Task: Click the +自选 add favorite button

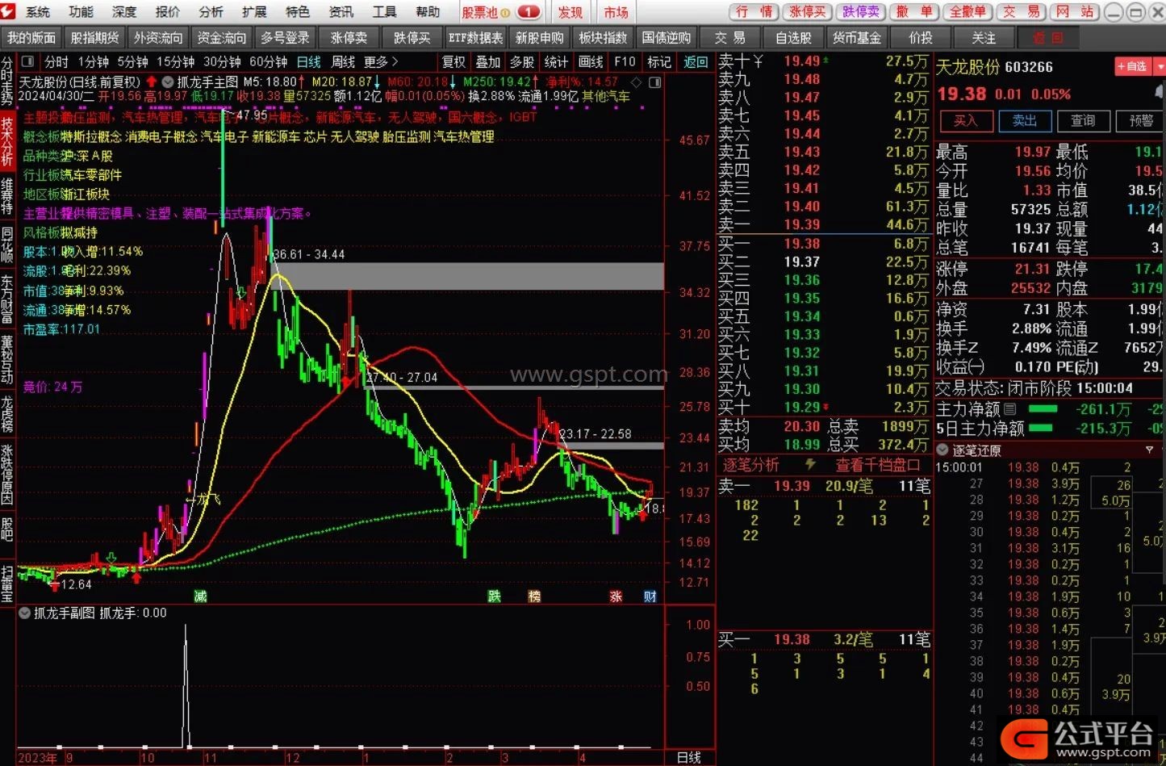Action: click(1132, 66)
